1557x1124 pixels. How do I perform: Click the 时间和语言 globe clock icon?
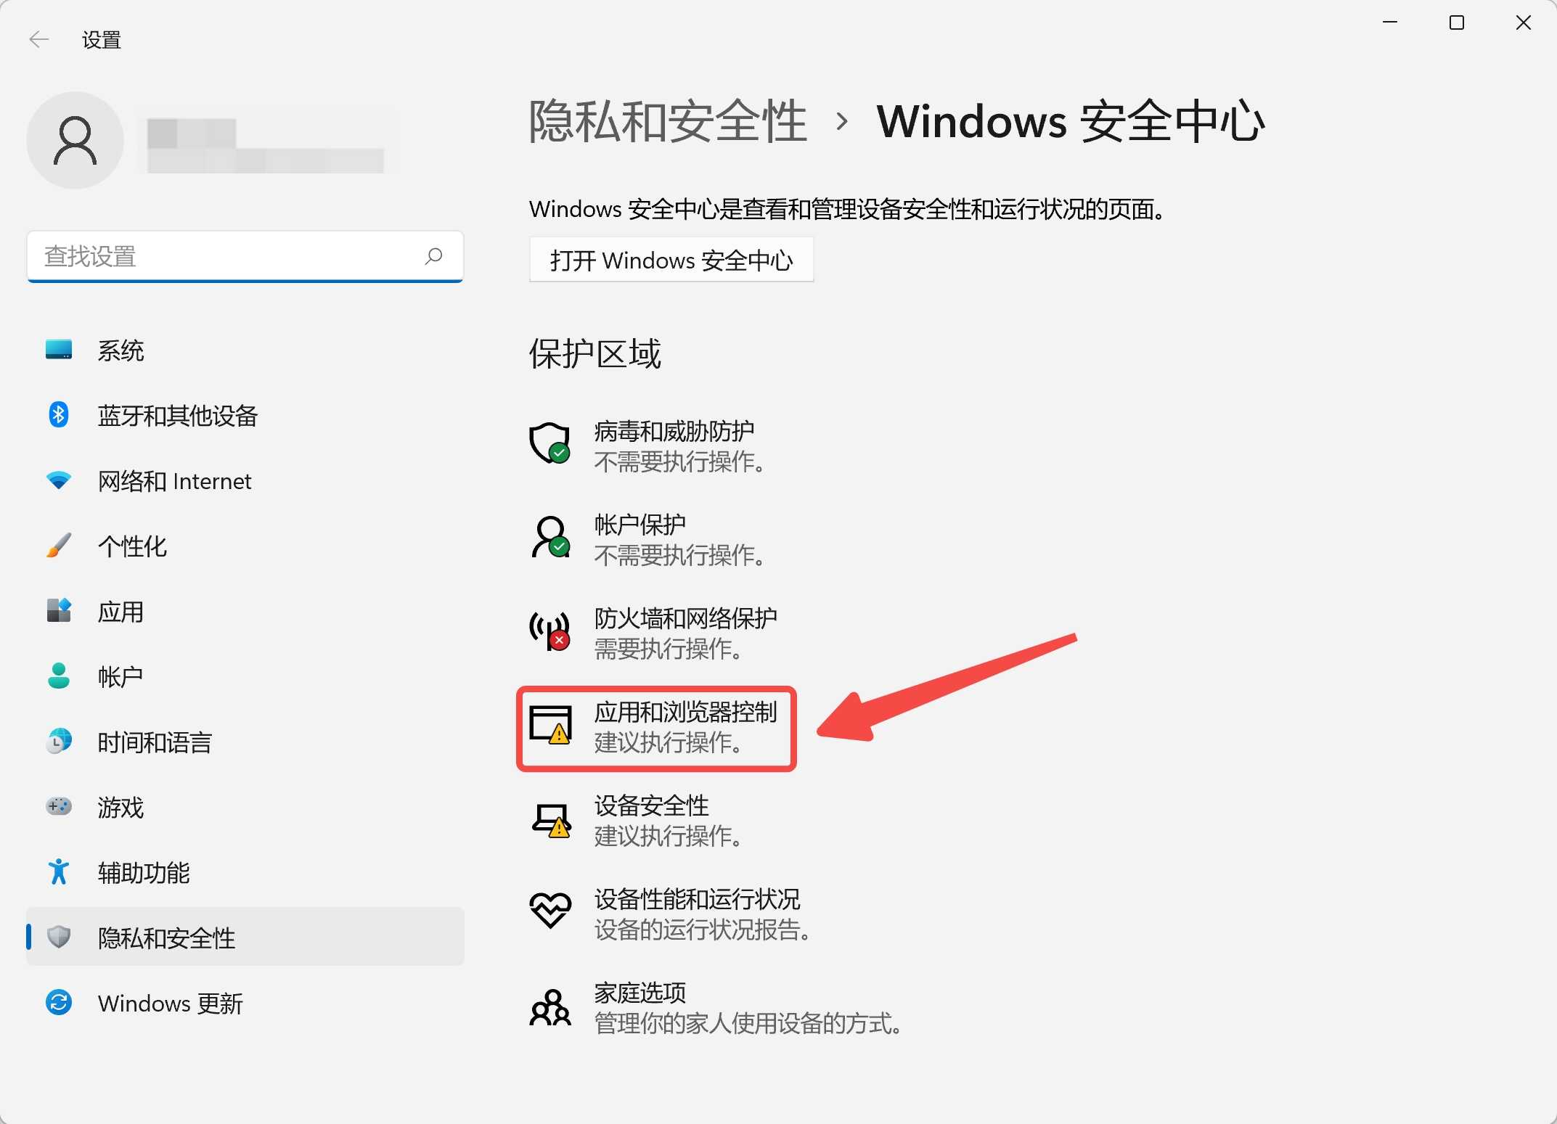(59, 742)
